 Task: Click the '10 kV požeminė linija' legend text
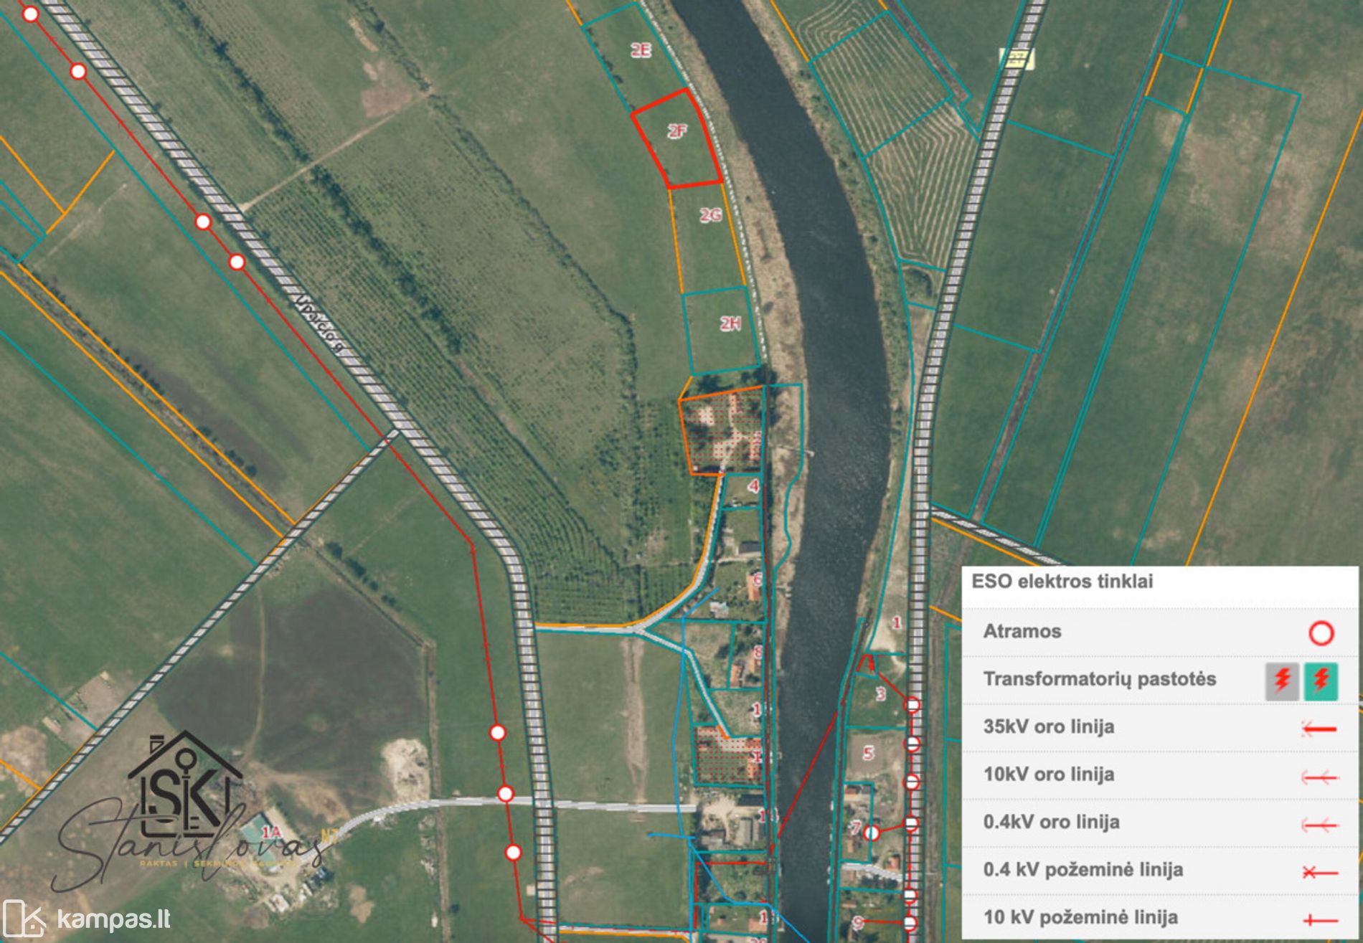(x=1080, y=917)
